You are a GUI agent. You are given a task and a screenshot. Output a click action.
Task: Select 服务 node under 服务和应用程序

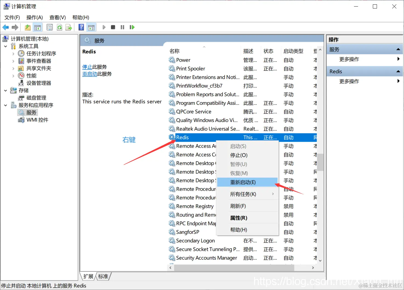tap(31, 113)
